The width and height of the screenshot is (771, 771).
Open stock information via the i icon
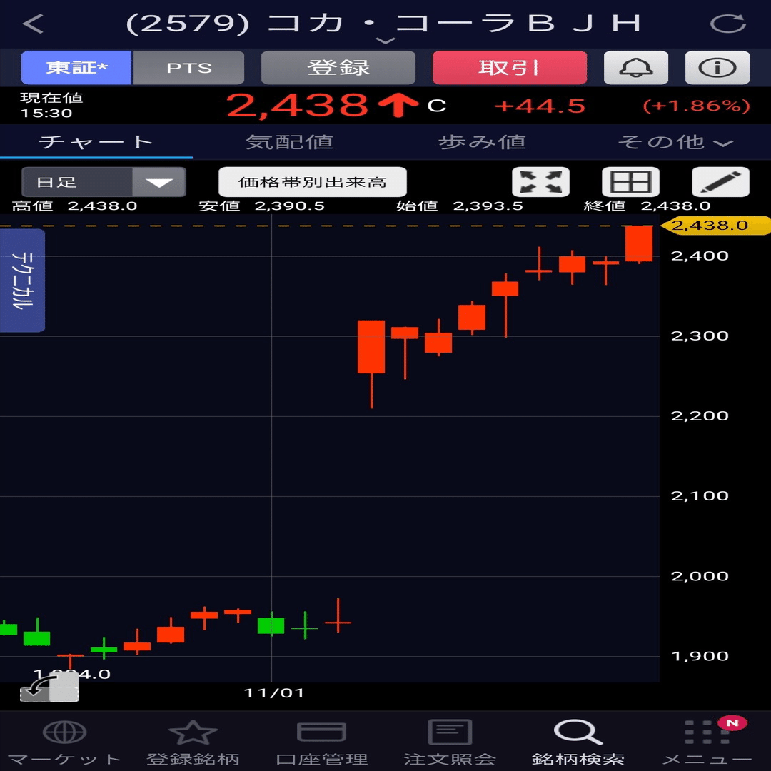[717, 67]
